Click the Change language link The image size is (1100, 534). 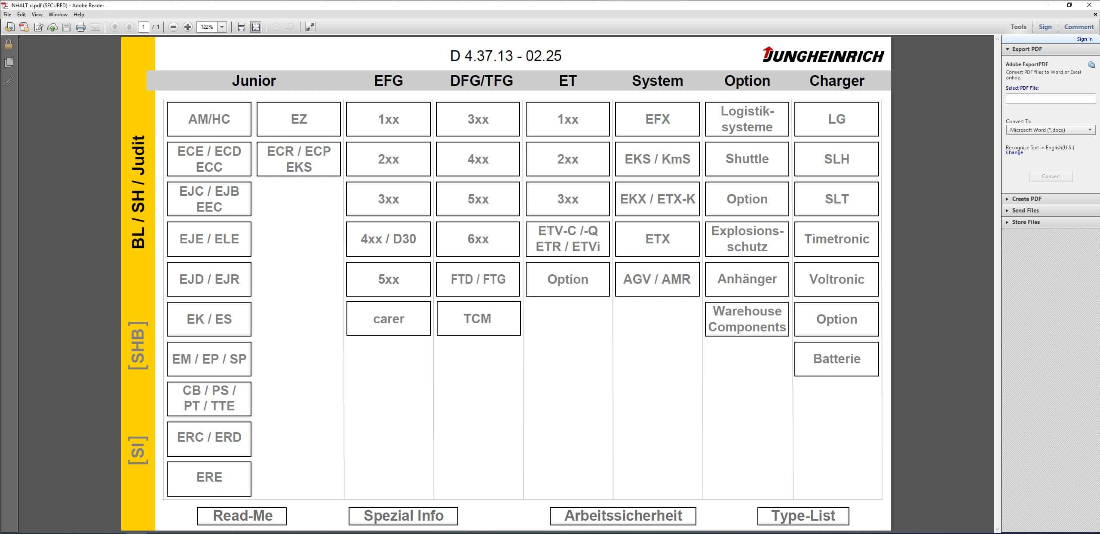[1014, 153]
